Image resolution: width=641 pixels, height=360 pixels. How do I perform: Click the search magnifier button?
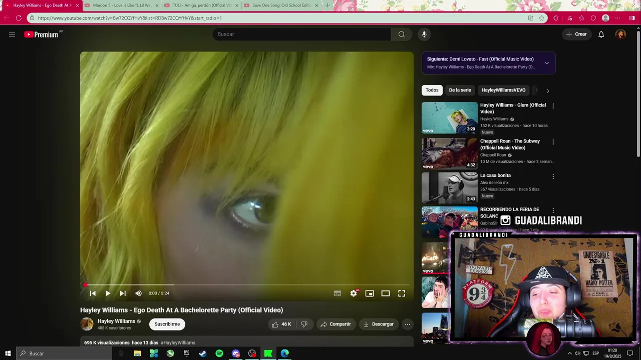[401, 34]
